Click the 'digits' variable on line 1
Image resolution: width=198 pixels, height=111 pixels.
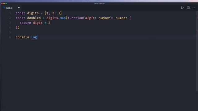point(33,13)
